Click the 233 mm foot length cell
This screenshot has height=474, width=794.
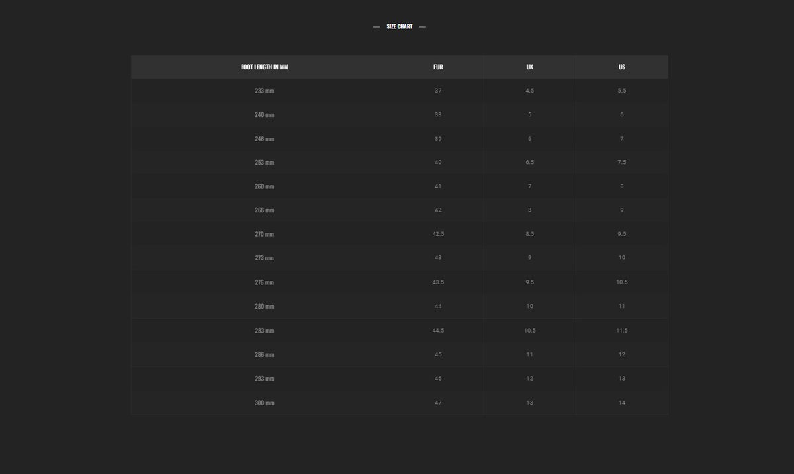tap(265, 91)
